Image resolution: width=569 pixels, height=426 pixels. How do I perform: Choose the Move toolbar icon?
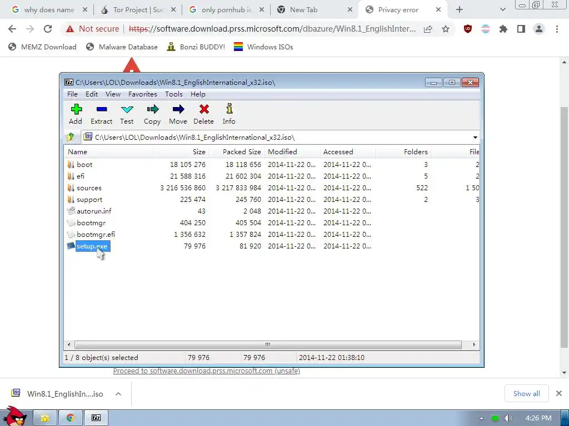point(178,114)
